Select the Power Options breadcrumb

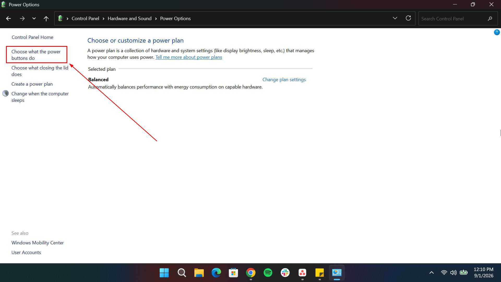(x=175, y=19)
